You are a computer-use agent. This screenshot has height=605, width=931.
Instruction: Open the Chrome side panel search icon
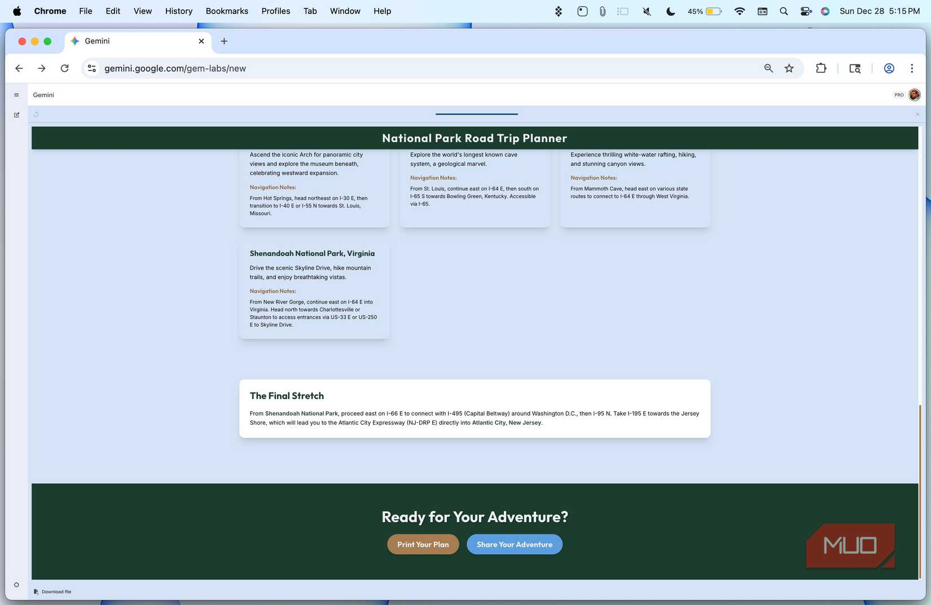[x=855, y=68]
